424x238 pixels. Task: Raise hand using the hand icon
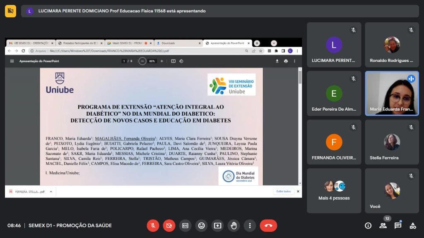click(234, 226)
